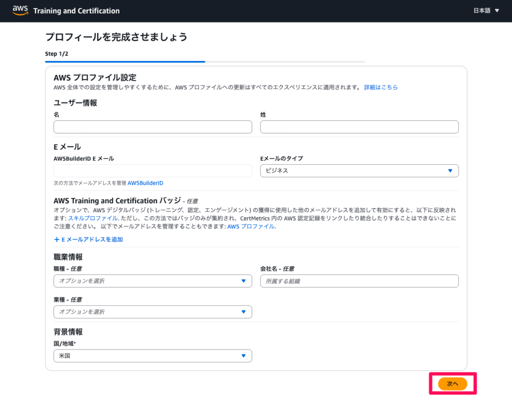Viewport: 512px width, 403px height.
Task: Click the plus icon to add an email address
Action: tap(56, 239)
